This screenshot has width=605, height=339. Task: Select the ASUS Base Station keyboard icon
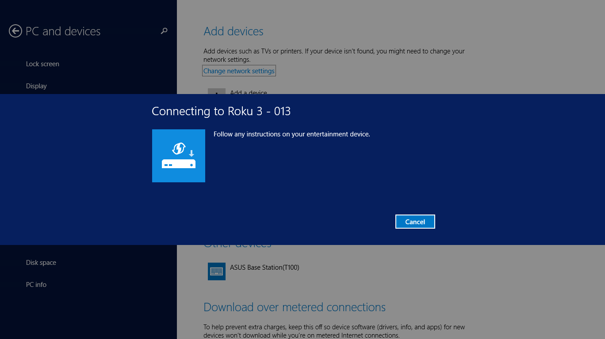tap(216, 271)
